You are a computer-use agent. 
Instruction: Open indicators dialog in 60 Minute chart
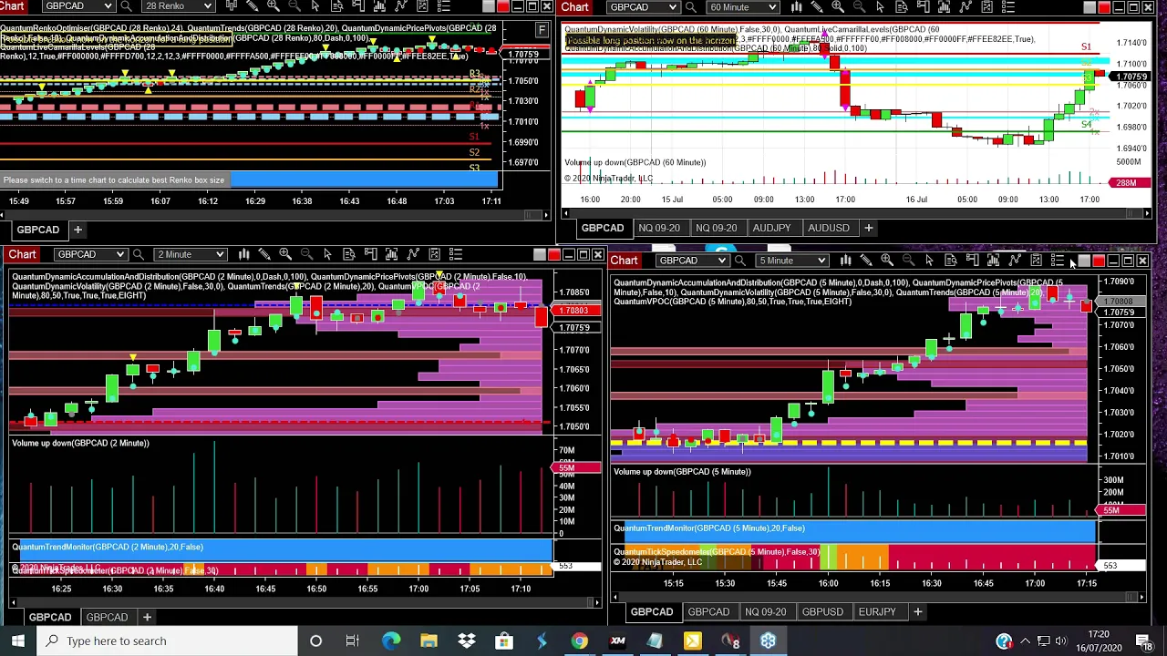tap(966, 7)
